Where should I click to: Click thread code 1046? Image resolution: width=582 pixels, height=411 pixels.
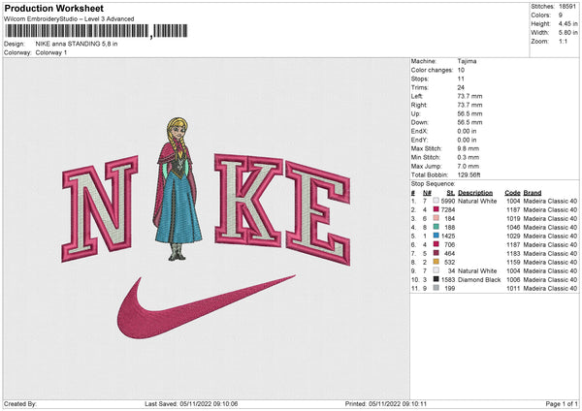[x=513, y=228]
